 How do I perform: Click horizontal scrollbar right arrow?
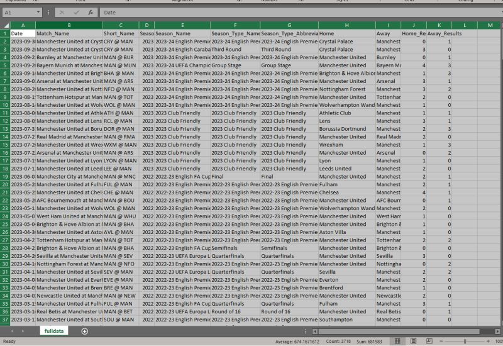(x=497, y=332)
